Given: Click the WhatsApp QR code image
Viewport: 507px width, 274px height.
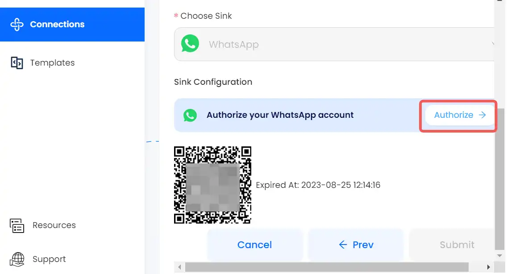Looking at the screenshot, I should (212, 185).
